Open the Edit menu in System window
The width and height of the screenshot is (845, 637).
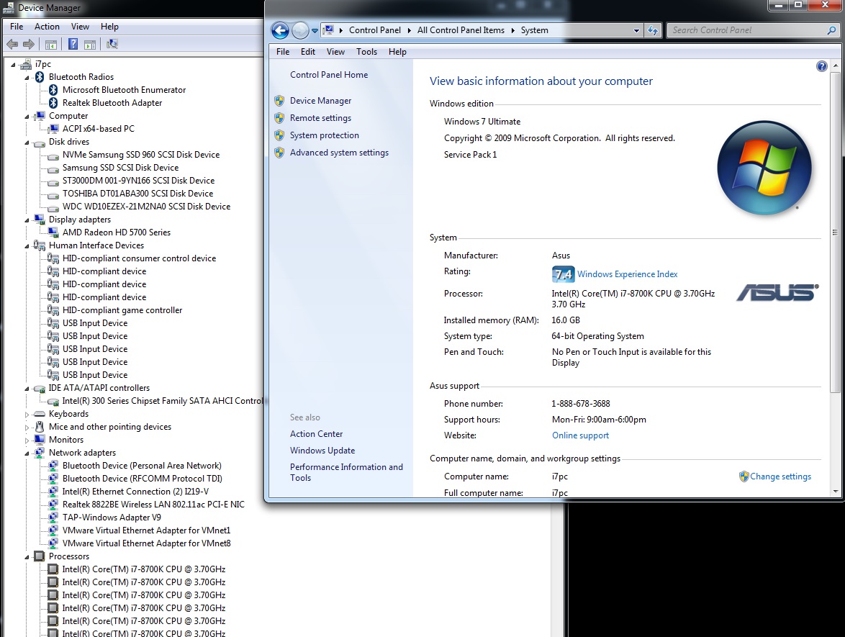[308, 52]
